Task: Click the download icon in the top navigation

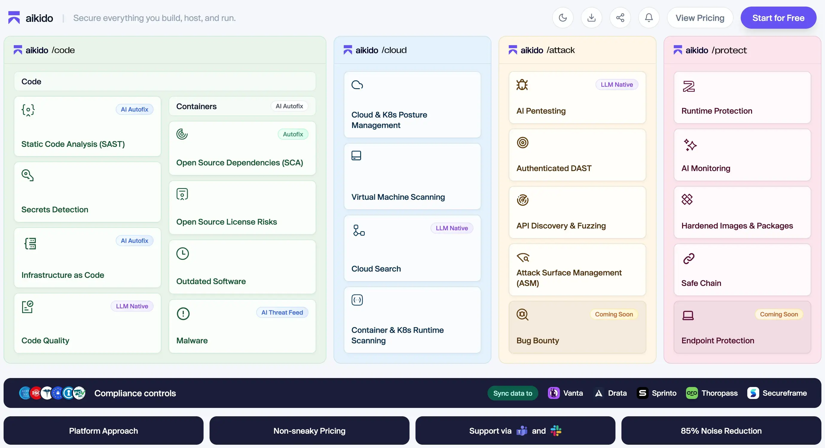Action: tap(591, 18)
